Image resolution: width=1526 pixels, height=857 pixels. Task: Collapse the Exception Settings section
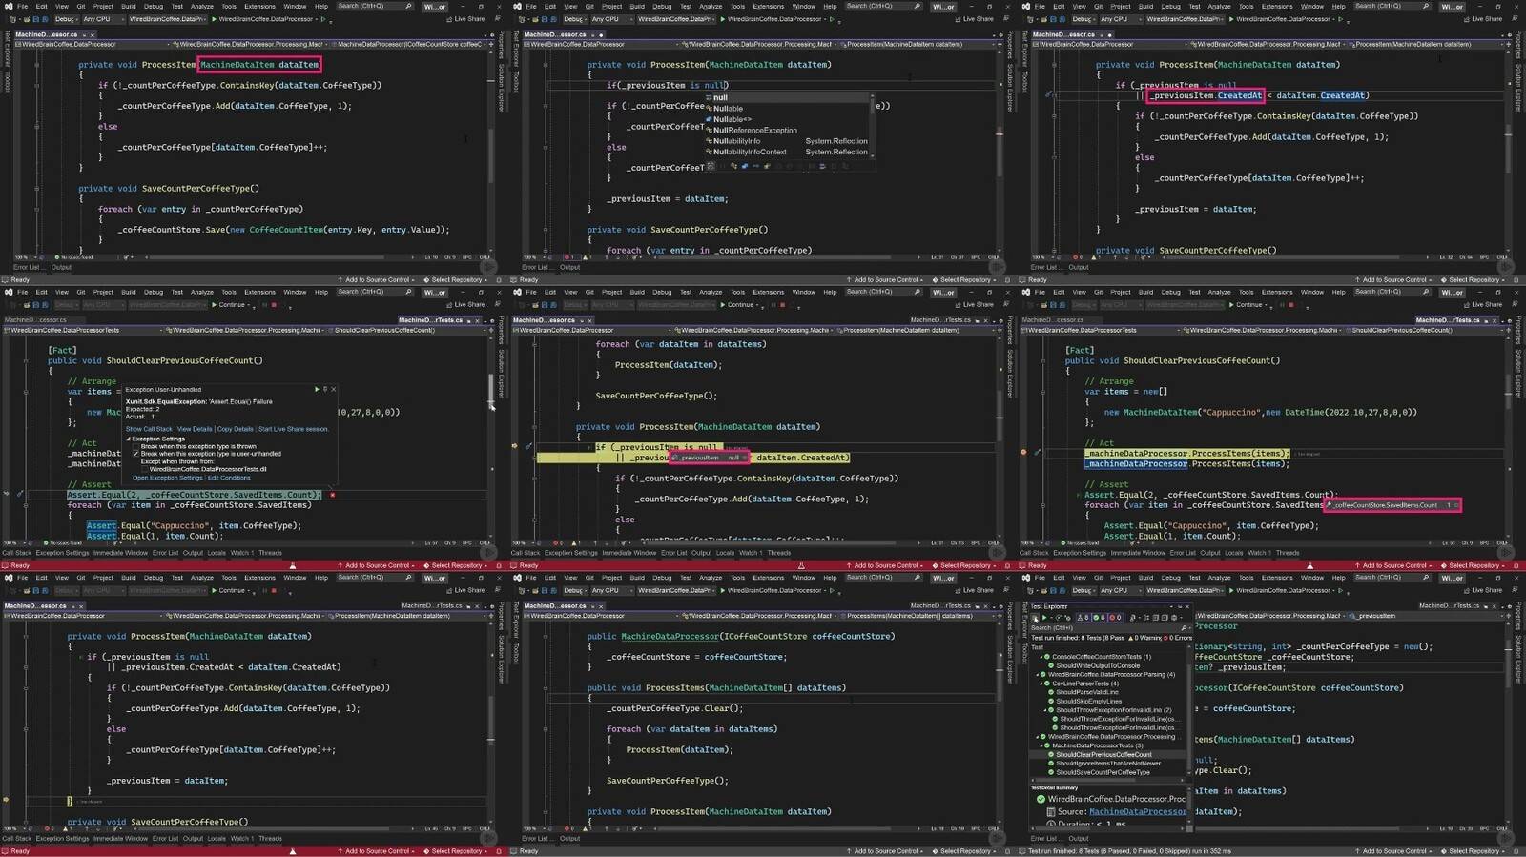point(129,439)
